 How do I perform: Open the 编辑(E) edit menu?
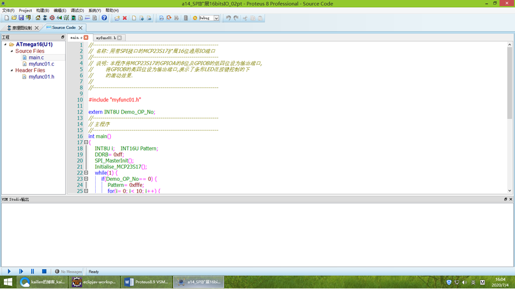click(60, 10)
